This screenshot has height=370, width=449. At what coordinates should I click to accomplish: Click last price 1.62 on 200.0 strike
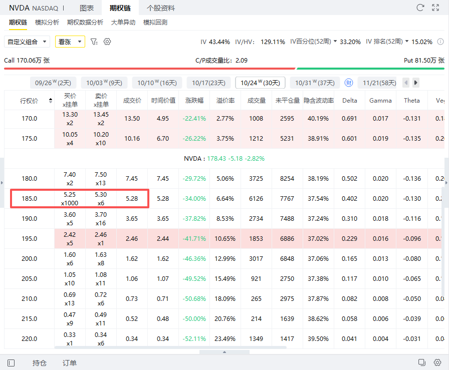[x=132, y=259]
